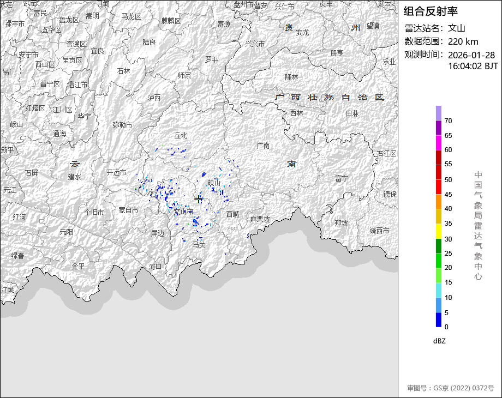Image resolution: width=502 pixels, height=398 pixels.
Task: Click the 组合反射率 title text
Action: click(431, 11)
